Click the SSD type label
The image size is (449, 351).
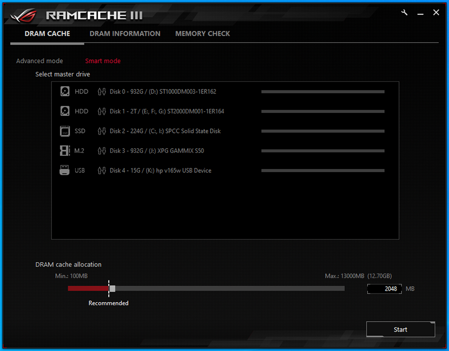tap(80, 131)
